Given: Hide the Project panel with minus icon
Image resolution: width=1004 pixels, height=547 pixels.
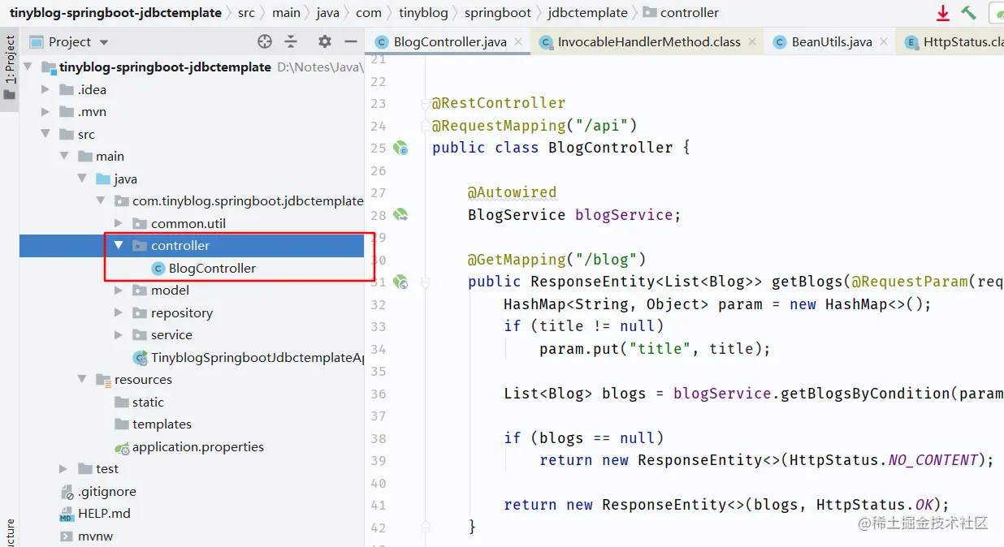Looking at the screenshot, I should pos(351,41).
